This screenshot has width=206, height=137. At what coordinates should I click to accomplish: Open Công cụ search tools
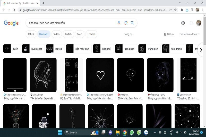(128, 34)
